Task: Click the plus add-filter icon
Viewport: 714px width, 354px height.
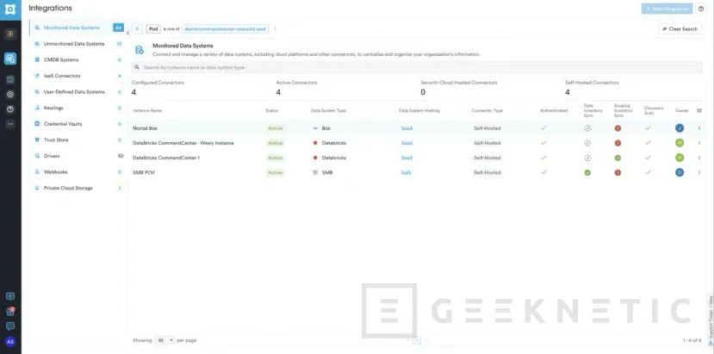Action: point(138,28)
